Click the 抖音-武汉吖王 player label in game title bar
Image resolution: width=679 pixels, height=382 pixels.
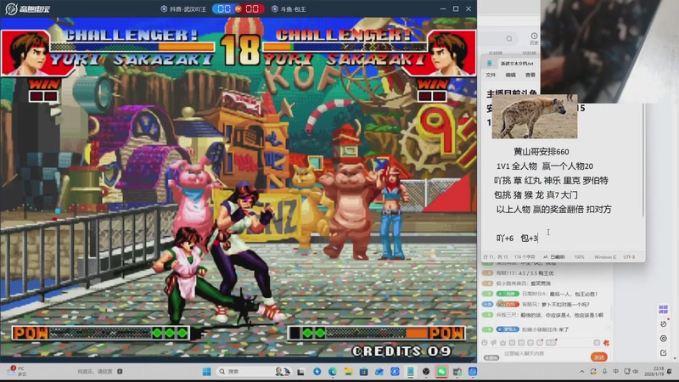(x=183, y=9)
